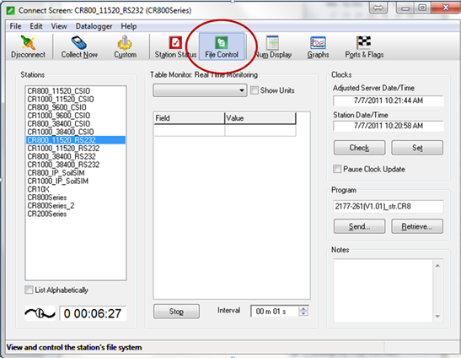The width and height of the screenshot is (461, 358).
Task: Click the Stop monitoring button
Action: coord(176,312)
